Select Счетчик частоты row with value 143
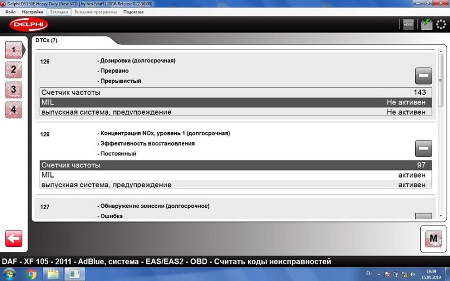Image resolution: width=450 pixels, height=281 pixels. pos(236,93)
